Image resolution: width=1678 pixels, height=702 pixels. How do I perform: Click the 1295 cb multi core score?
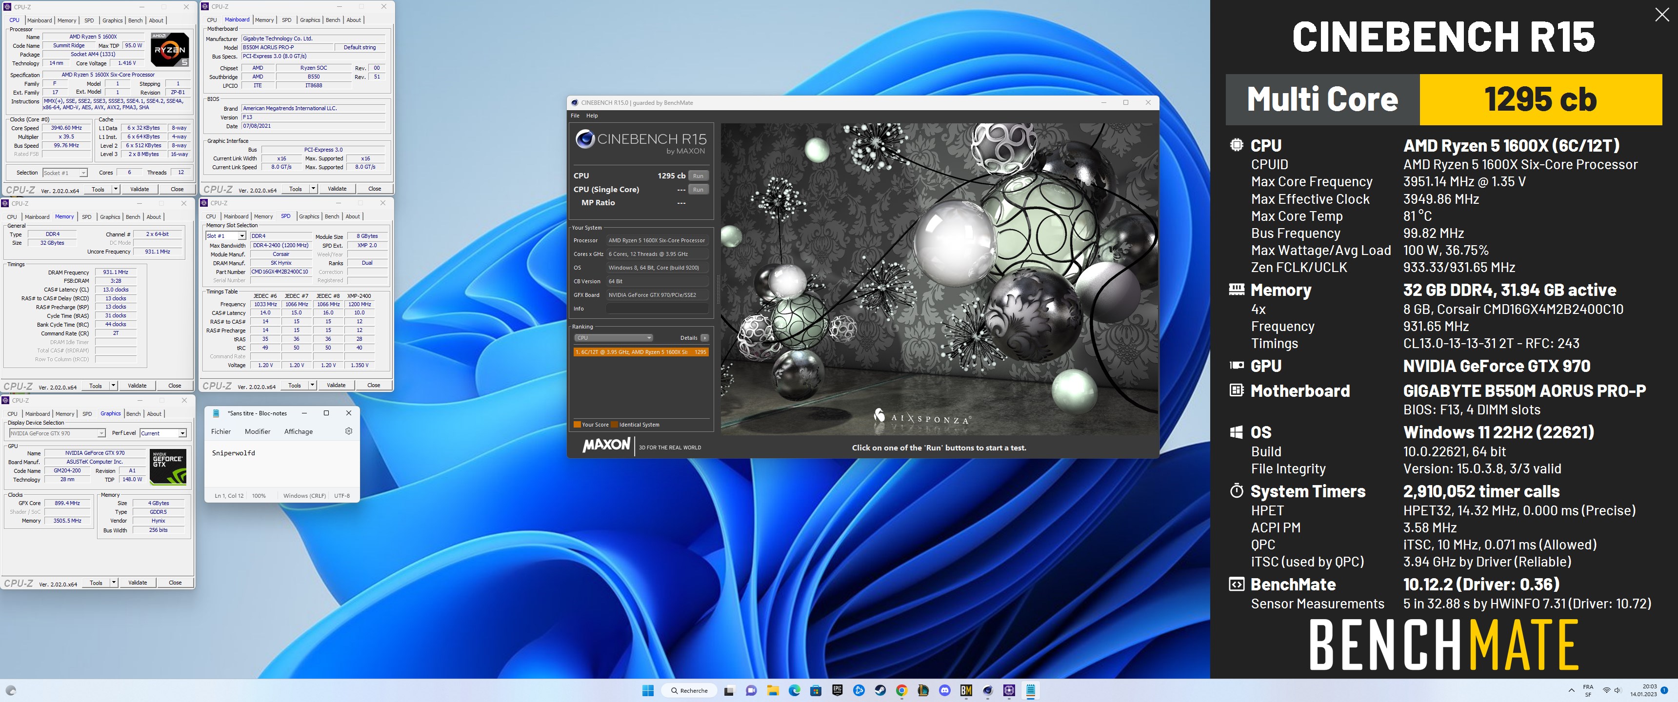coord(1540,99)
